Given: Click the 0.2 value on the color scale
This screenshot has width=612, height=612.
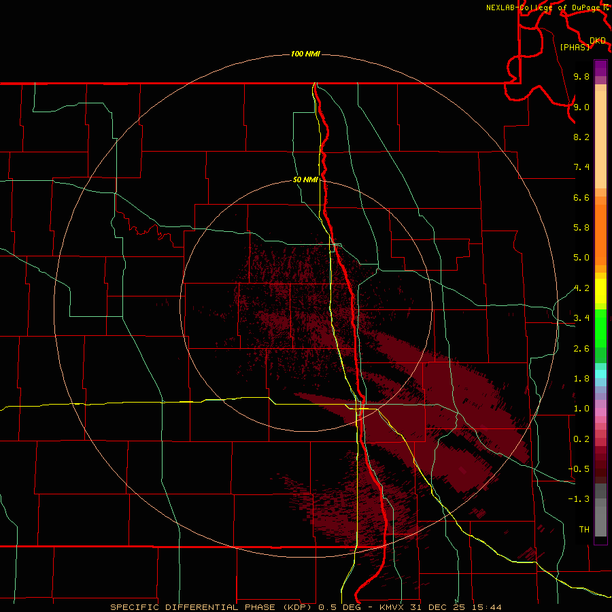Looking at the screenshot, I should pyautogui.click(x=581, y=439).
